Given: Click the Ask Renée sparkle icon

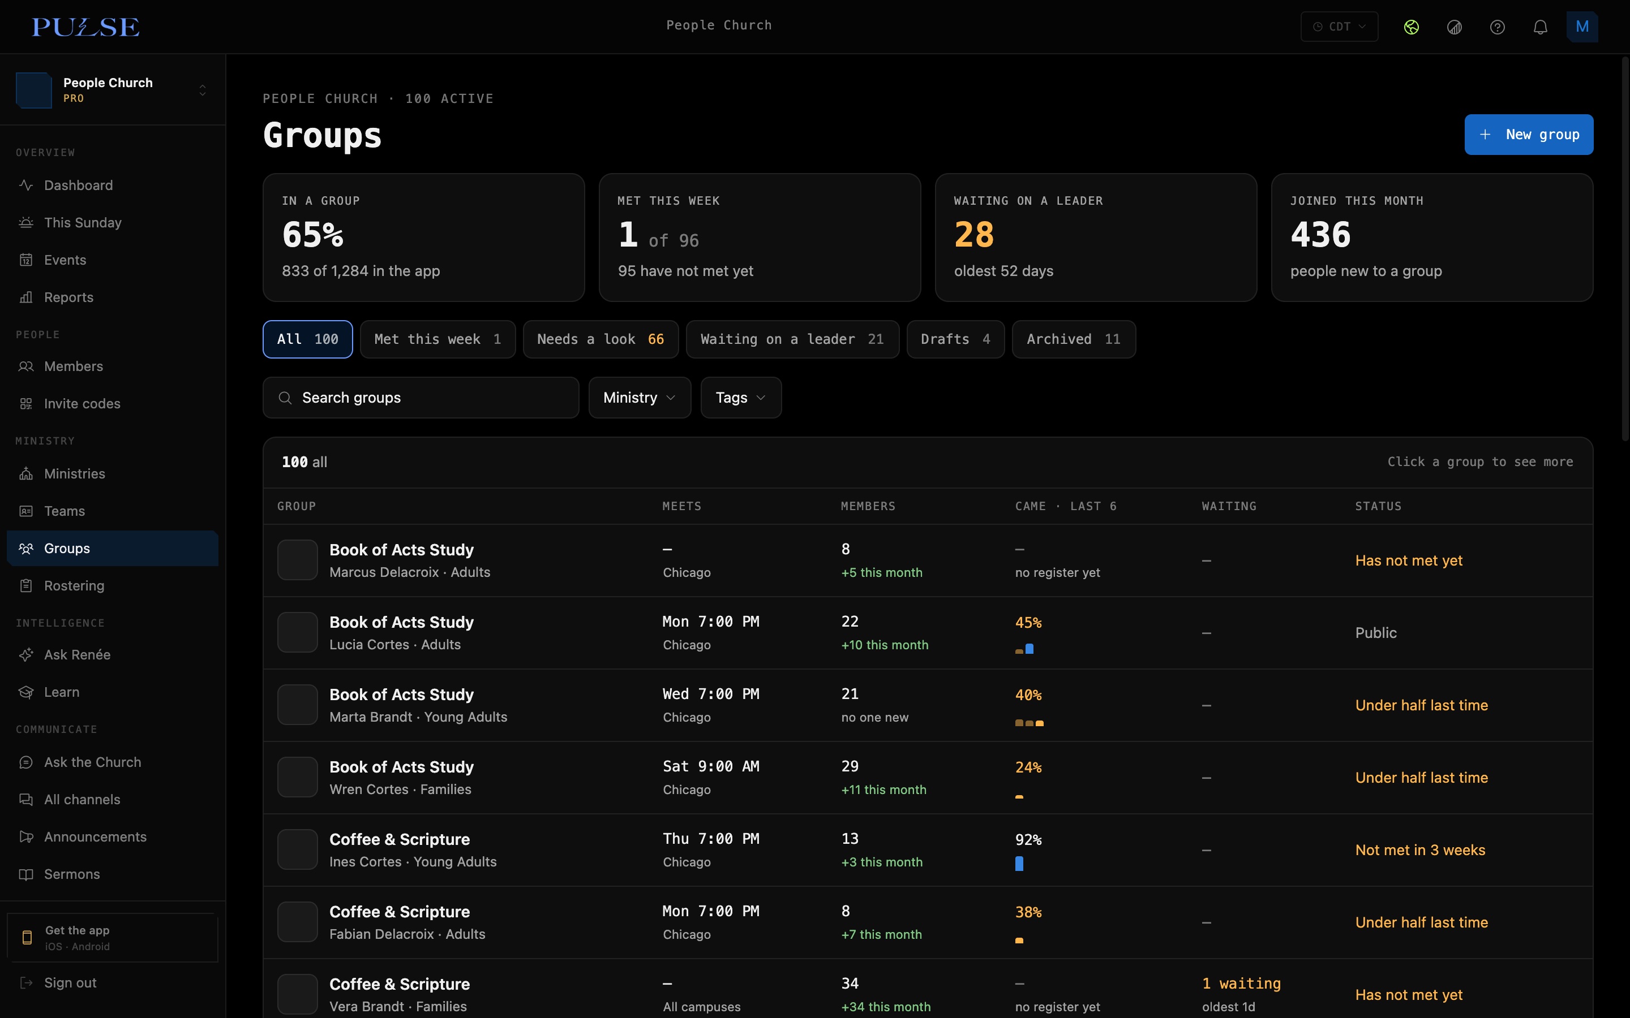Looking at the screenshot, I should pos(26,654).
